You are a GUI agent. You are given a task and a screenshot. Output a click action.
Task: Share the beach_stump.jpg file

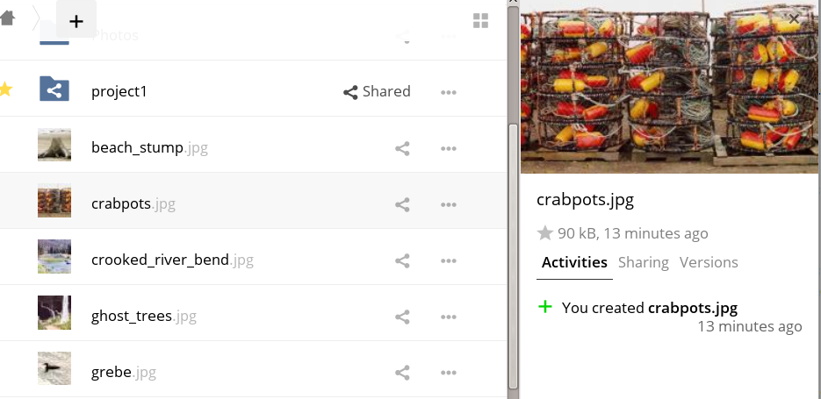(403, 148)
